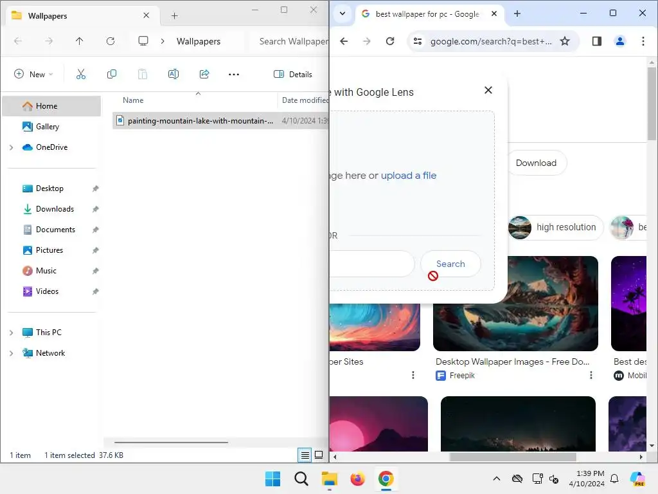Click the 'upload a file' link
This screenshot has width=658, height=494.
click(x=408, y=175)
